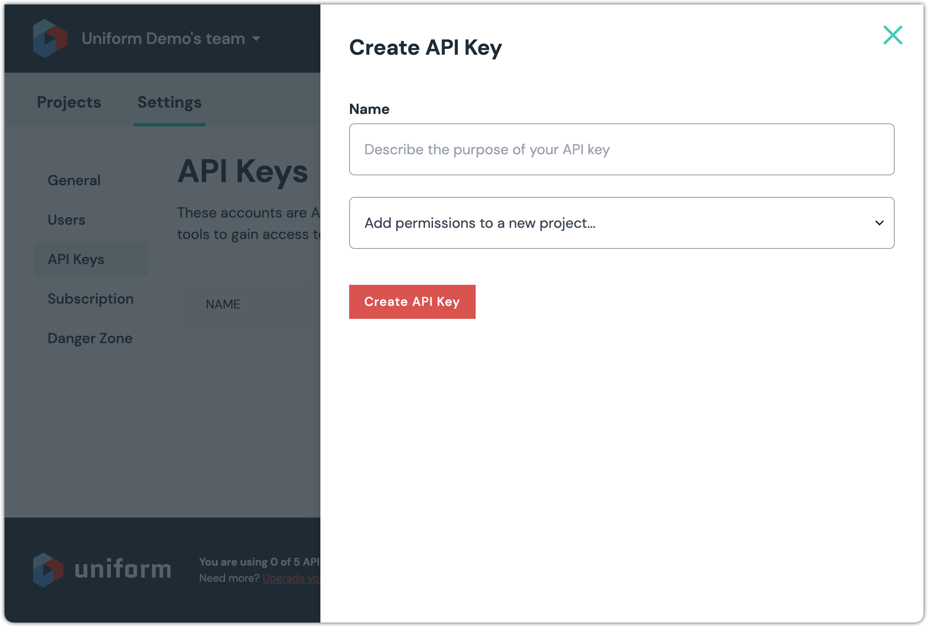Go to Users settings section
The height and width of the screenshot is (627, 928).
coord(66,220)
